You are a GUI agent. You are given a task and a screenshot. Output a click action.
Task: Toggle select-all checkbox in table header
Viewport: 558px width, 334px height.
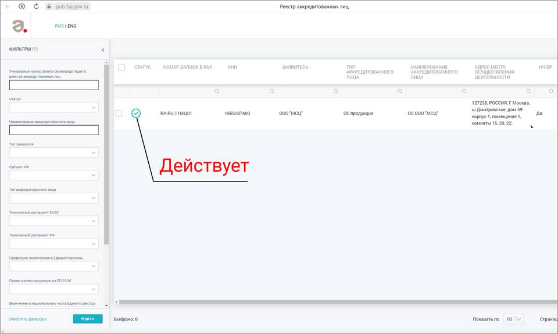[x=121, y=67]
